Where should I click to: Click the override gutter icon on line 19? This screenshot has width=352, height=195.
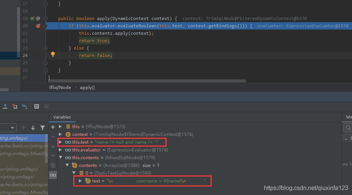[x=32, y=18]
